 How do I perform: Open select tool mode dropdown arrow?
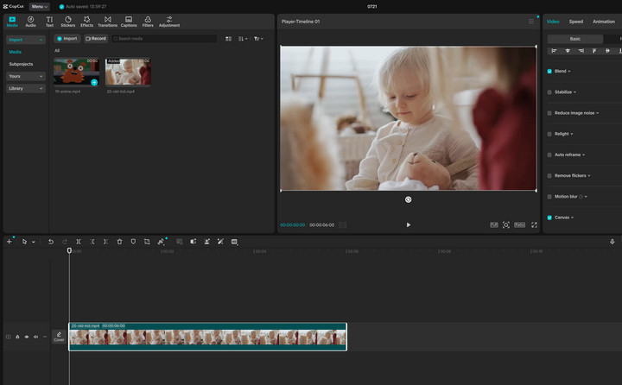point(34,242)
